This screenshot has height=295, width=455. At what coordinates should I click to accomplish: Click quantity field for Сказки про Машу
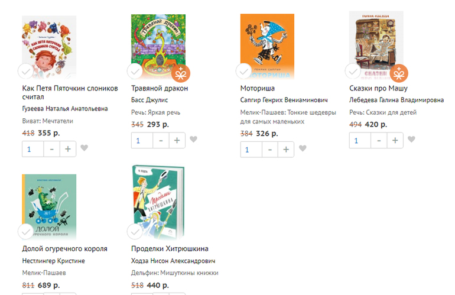tap(360, 141)
